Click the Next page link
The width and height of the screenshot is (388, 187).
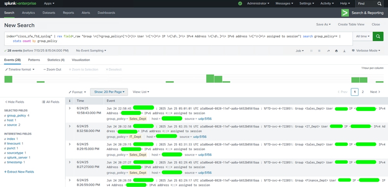coord(375,92)
